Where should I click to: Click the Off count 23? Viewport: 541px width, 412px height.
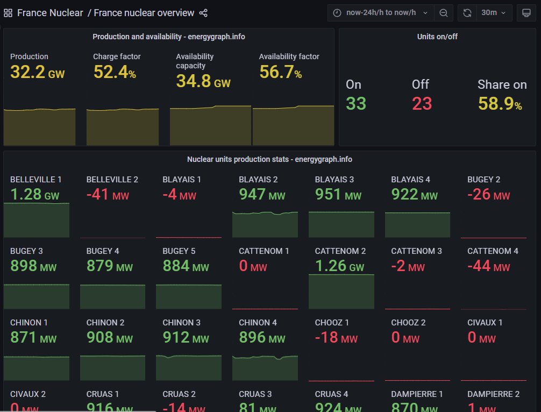422,103
